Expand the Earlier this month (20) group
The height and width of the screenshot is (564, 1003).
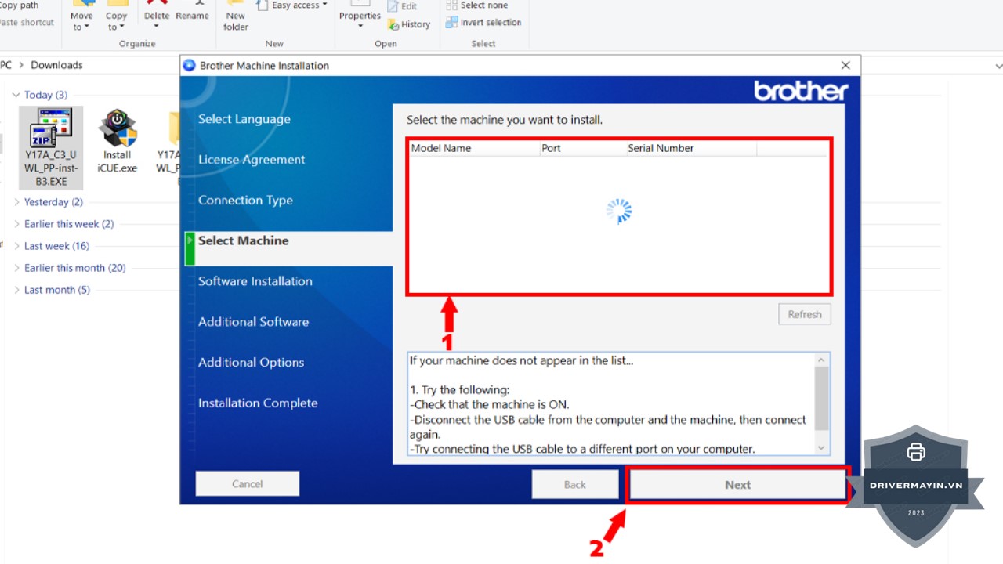16,268
